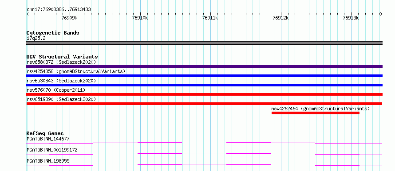Select the blue nsv6530843 variant bar
The width and height of the screenshot is (395, 171).
204,85
